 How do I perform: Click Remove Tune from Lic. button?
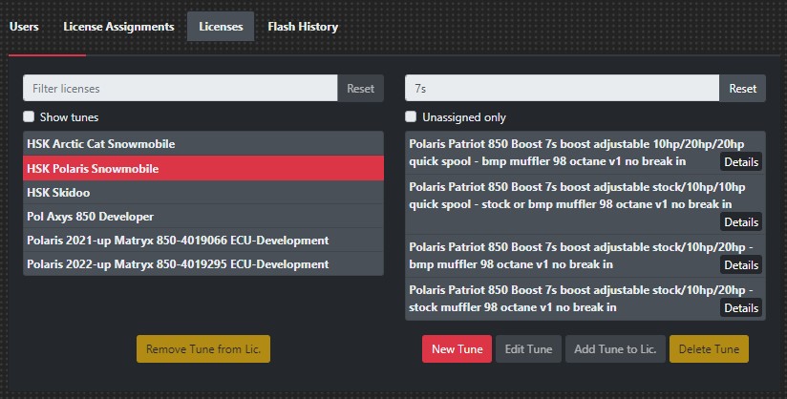(203, 348)
